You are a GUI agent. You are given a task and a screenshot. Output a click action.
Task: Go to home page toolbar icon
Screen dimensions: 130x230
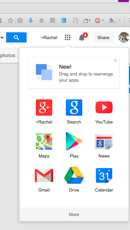pos(42,20)
